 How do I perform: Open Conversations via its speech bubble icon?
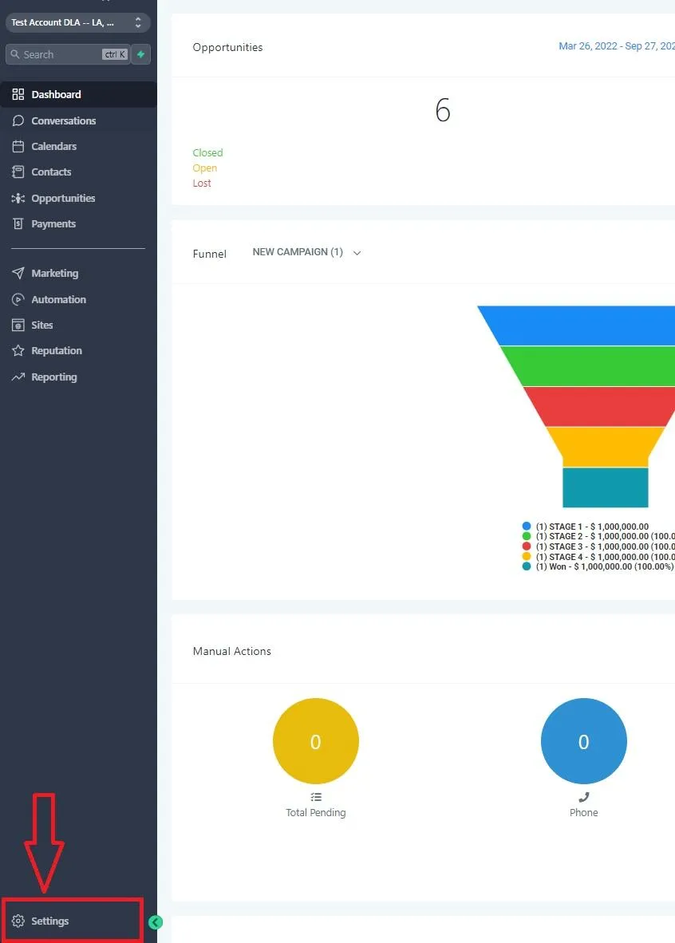[18, 120]
